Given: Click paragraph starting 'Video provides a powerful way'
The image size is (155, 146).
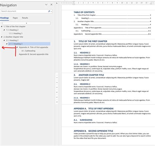Looking at the screenshot, I should click(112, 136).
